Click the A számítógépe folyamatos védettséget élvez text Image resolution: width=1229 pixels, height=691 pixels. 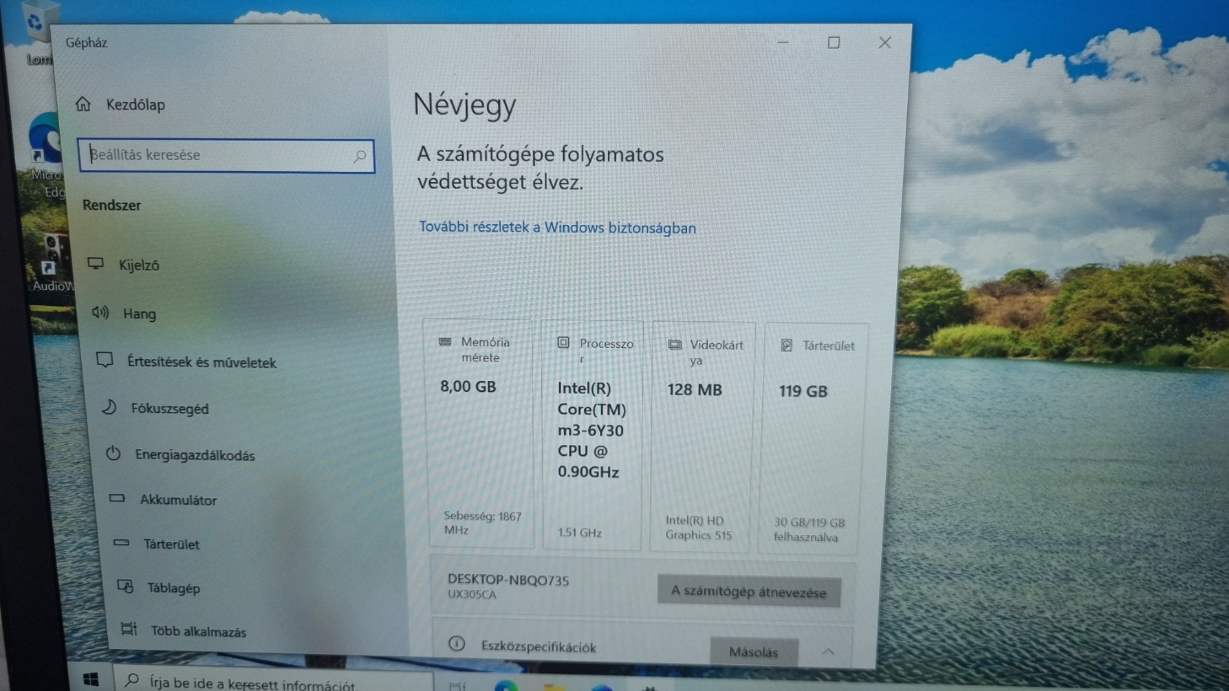pos(541,168)
